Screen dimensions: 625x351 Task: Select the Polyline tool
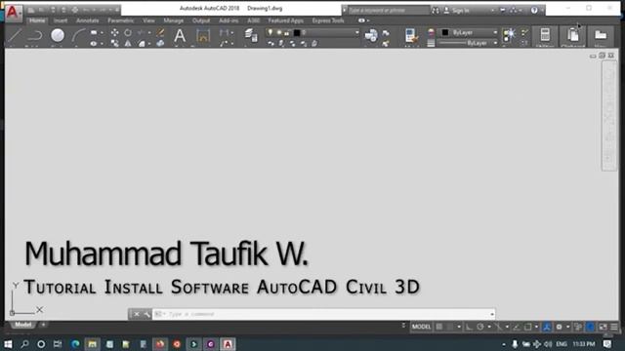pyautogui.click(x=35, y=35)
